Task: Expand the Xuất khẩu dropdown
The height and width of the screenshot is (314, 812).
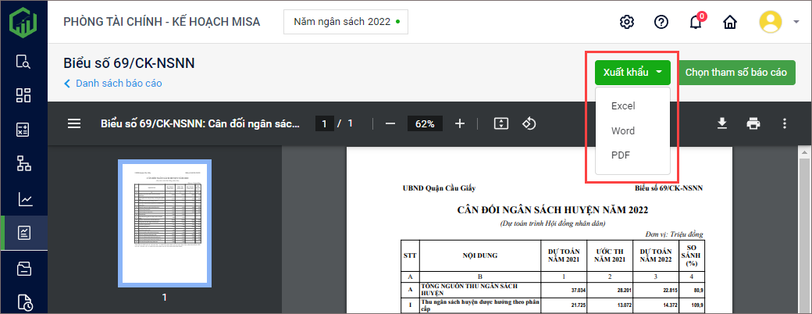Action: pos(632,73)
